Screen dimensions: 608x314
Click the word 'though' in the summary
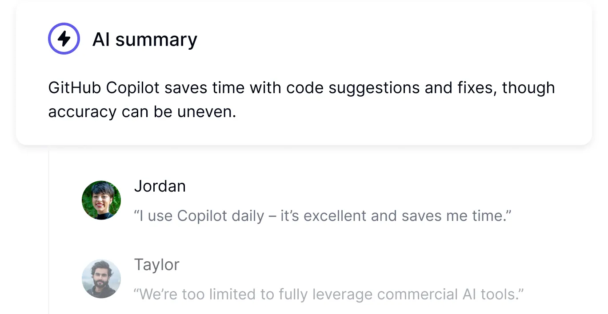coord(529,89)
